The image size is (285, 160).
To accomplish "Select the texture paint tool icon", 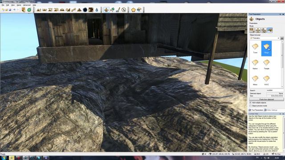I will click(x=91, y=10).
